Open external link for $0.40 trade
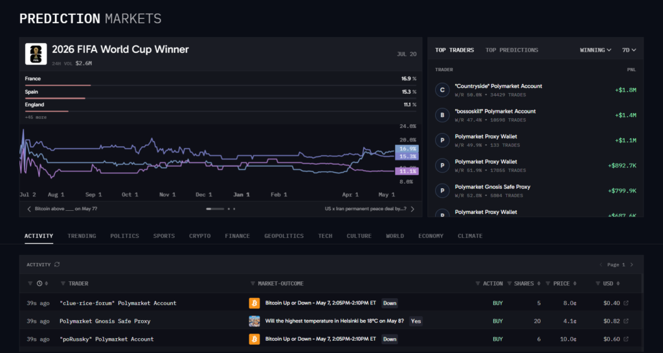Image resolution: width=663 pixels, height=353 pixels. (x=626, y=303)
